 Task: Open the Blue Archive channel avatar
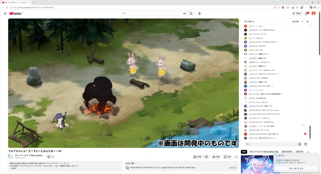point(11,157)
